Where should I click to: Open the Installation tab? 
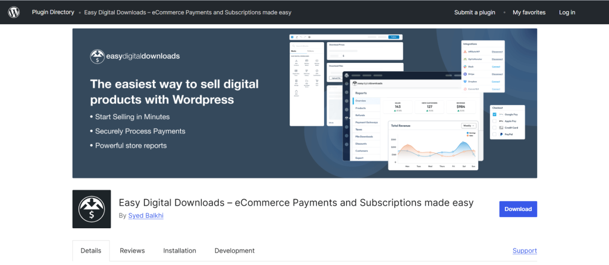click(x=180, y=251)
